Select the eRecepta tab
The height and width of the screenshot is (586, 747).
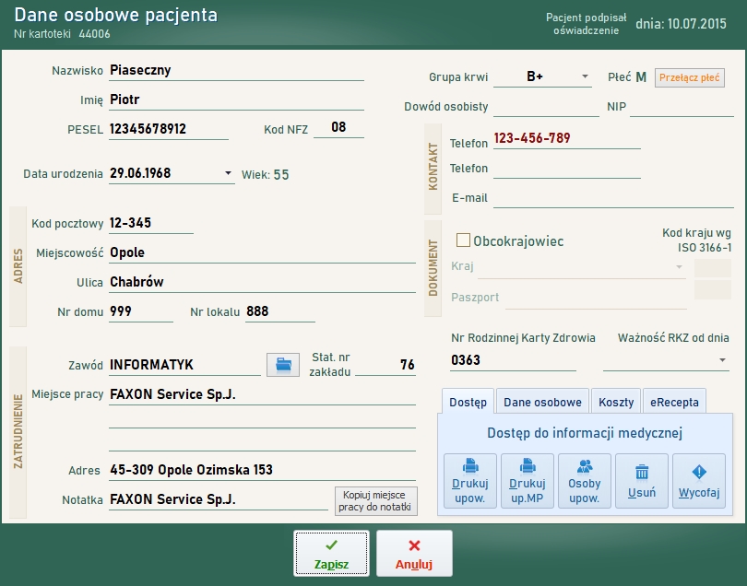click(x=675, y=402)
